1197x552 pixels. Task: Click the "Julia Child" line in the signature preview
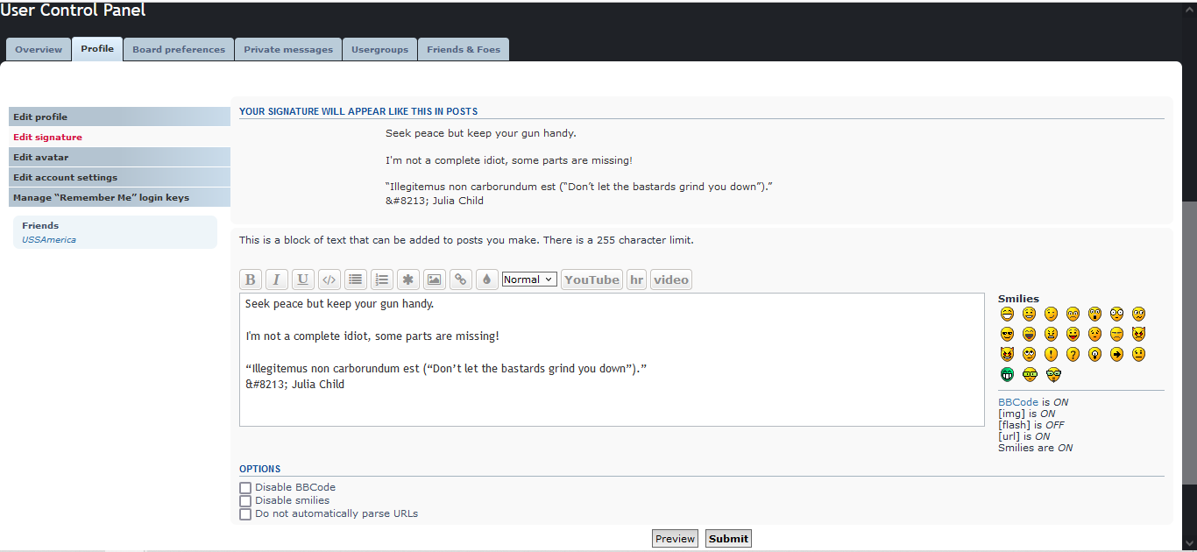(x=435, y=201)
